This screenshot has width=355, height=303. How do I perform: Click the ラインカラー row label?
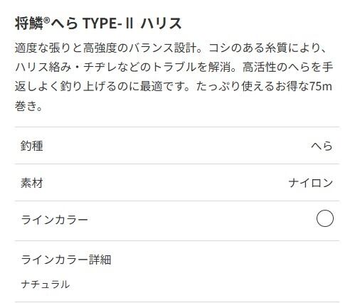pyautogui.click(x=54, y=220)
